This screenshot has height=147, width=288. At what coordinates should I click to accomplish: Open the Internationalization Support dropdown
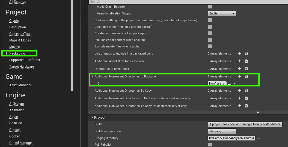pyautogui.click(x=222, y=13)
